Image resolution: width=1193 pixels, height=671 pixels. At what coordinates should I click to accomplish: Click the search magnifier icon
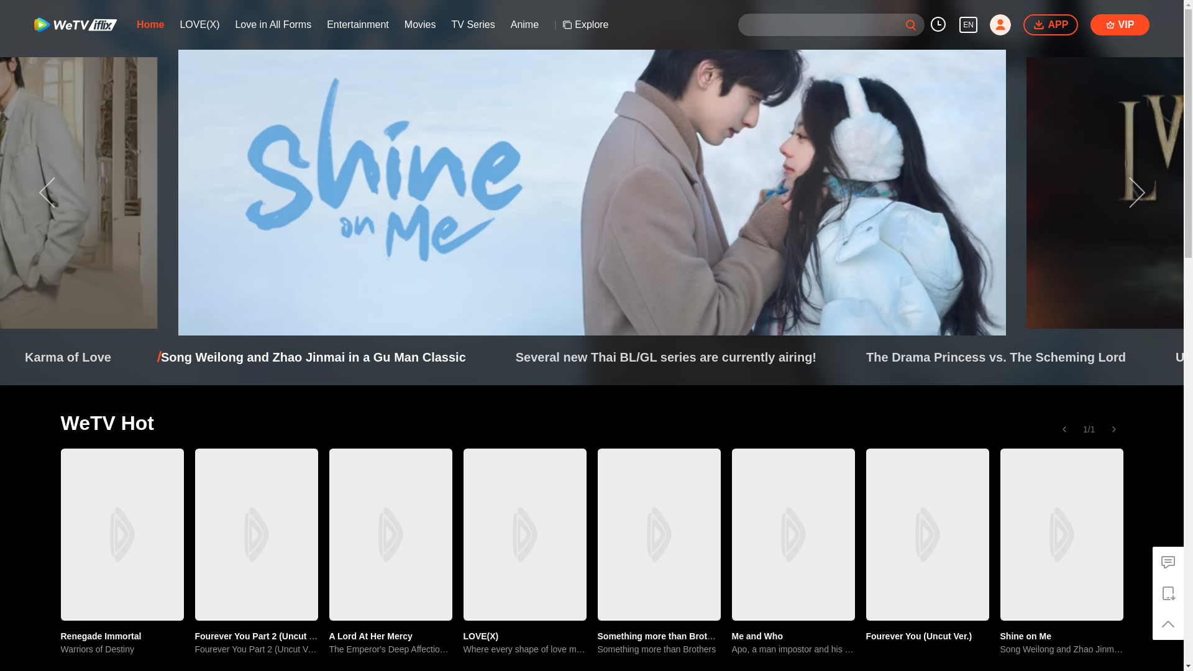(x=910, y=25)
